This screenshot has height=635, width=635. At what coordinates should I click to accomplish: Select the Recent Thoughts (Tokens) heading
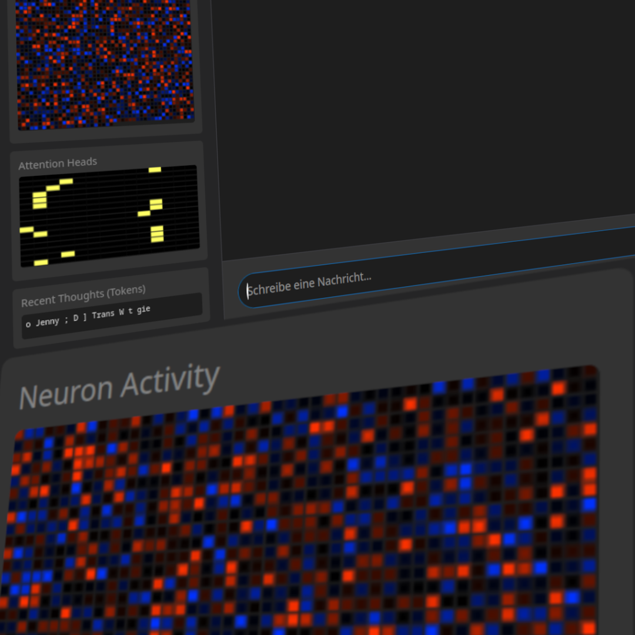[83, 296]
